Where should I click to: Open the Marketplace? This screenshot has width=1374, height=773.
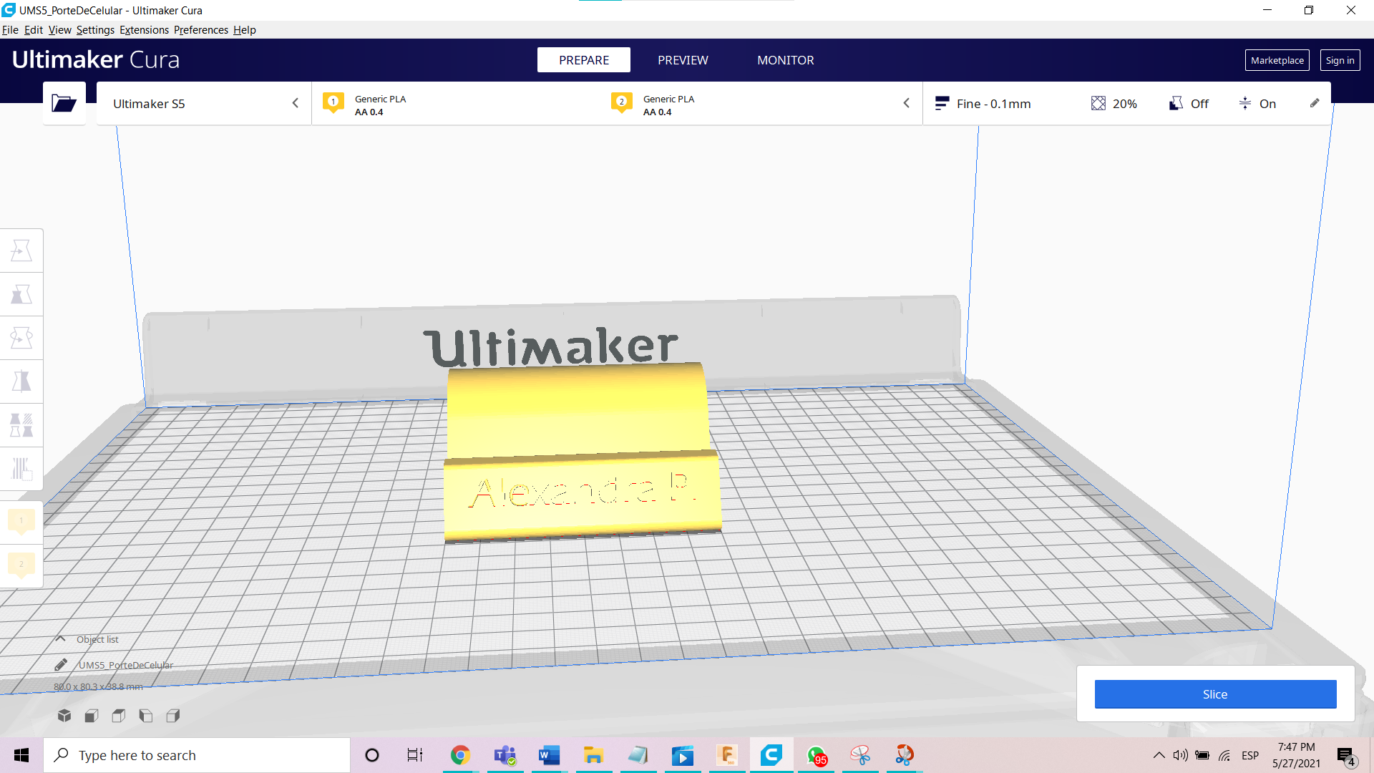click(1277, 60)
